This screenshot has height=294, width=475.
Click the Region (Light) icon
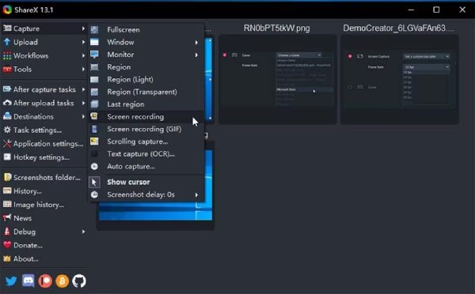coord(94,79)
